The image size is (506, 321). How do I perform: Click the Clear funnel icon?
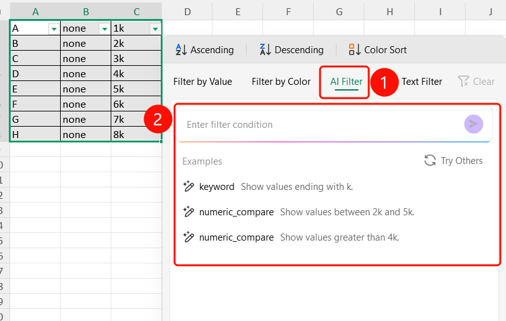[x=464, y=82]
